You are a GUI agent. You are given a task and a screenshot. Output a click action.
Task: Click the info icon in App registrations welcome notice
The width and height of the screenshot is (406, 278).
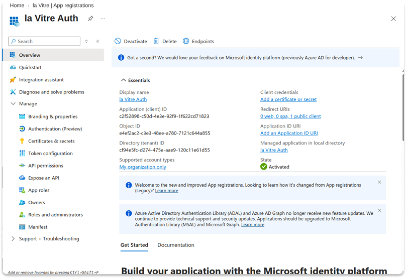point(129,185)
